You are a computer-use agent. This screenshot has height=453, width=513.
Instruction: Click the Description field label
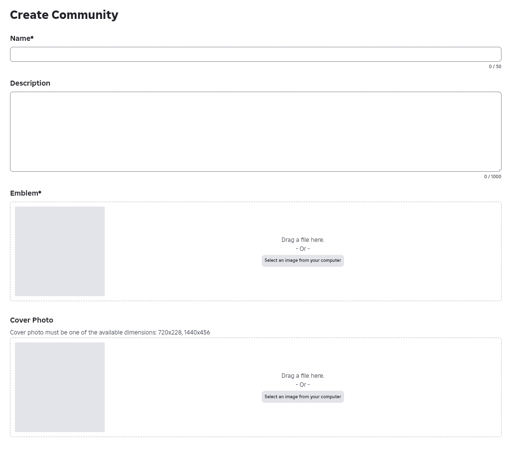coord(30,83)
